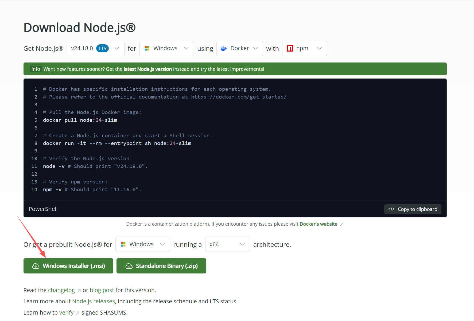Click the code brackets icon on Copy button
474x321 pixels.
pos(391,209)
